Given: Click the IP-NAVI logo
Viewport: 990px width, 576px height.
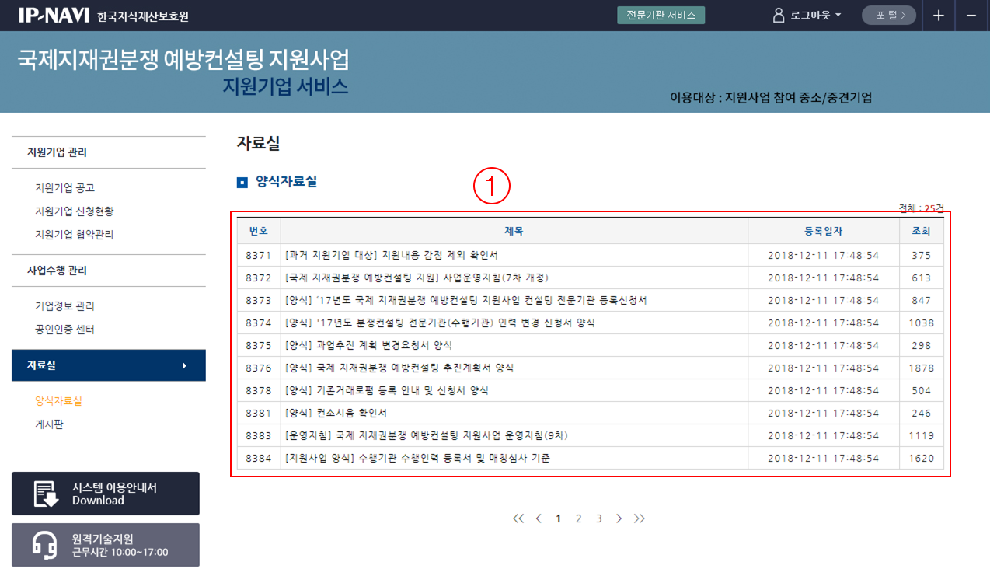Looking at the screenshot, I should coord(53,15).
